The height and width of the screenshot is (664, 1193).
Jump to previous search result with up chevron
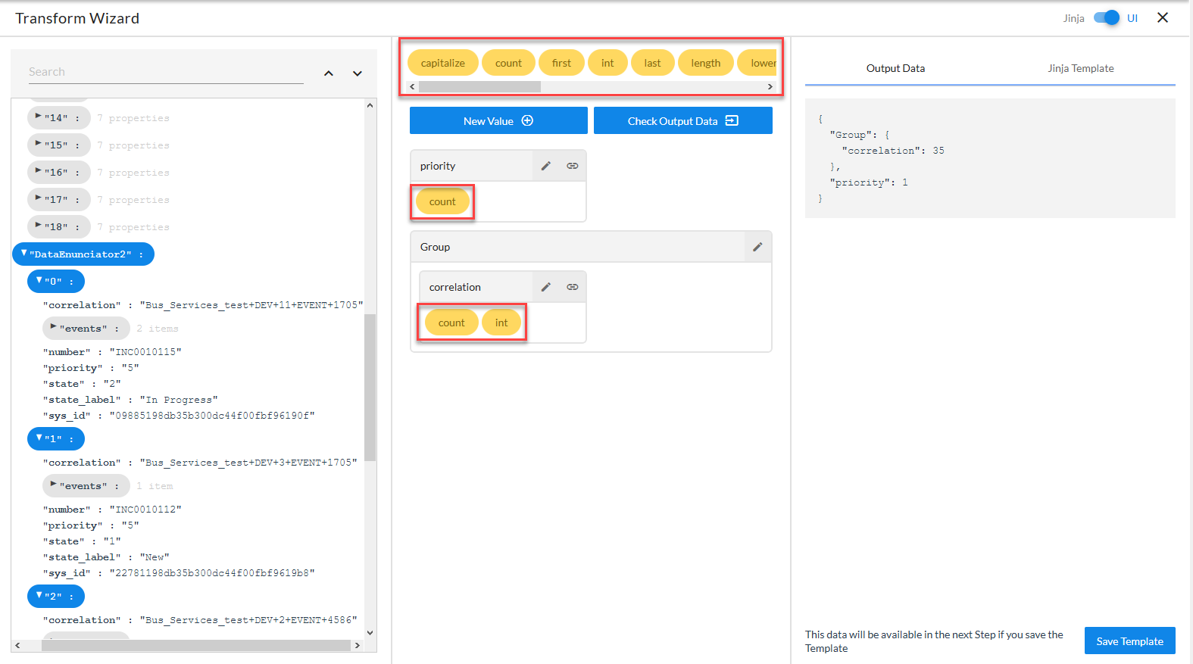point(329,73)
